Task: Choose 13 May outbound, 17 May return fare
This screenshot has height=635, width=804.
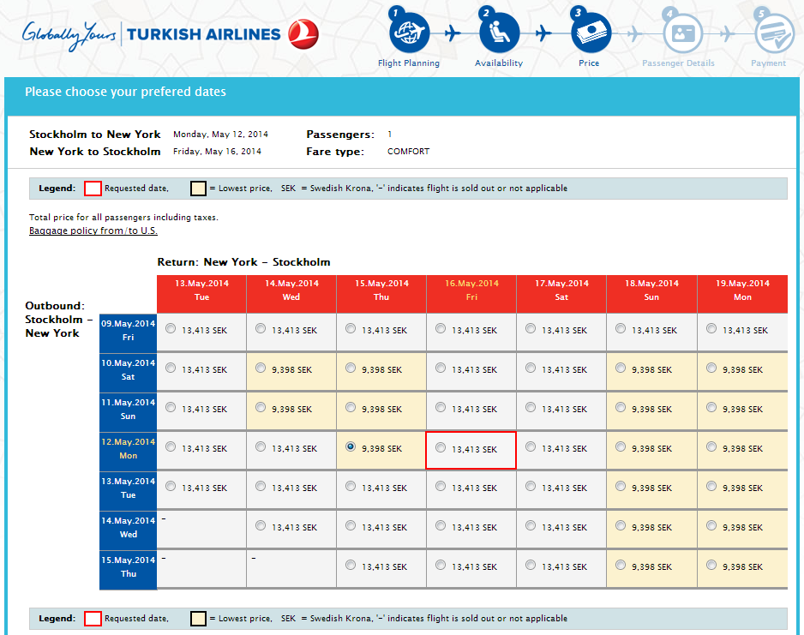Action: click(x=531, y=487)
